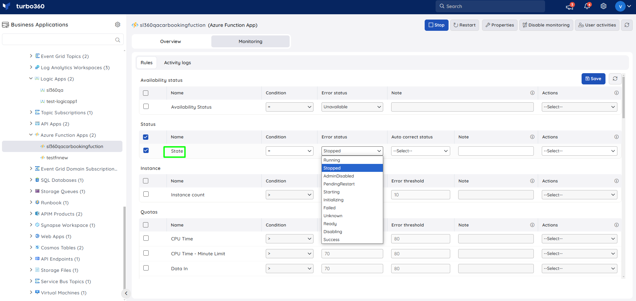Show info for Quotas section Actions column
636x301 pixels.
tap(616, 225)
